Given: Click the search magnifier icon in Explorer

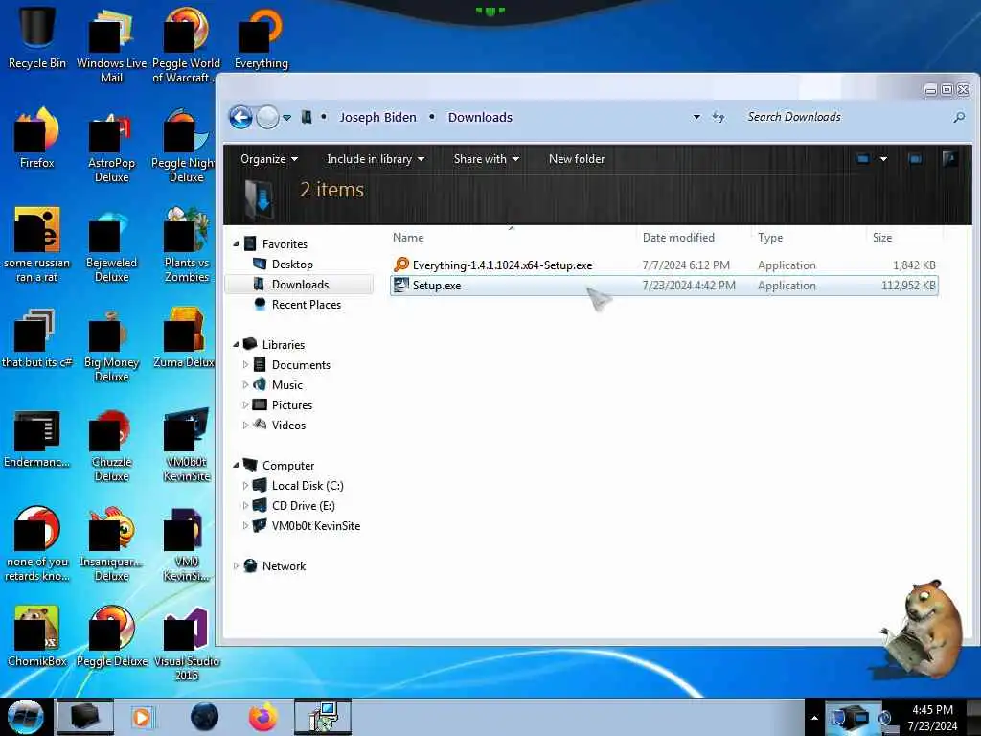Looking at the screenshot, I should (958, 117).
